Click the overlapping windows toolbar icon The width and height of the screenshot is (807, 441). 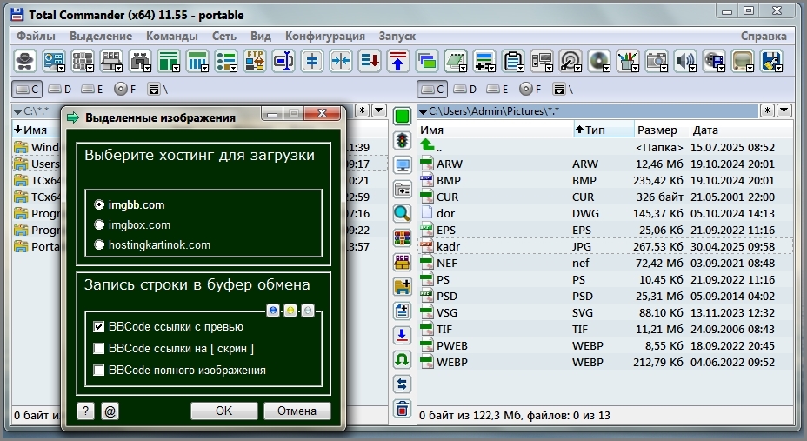tap(427, 61)
